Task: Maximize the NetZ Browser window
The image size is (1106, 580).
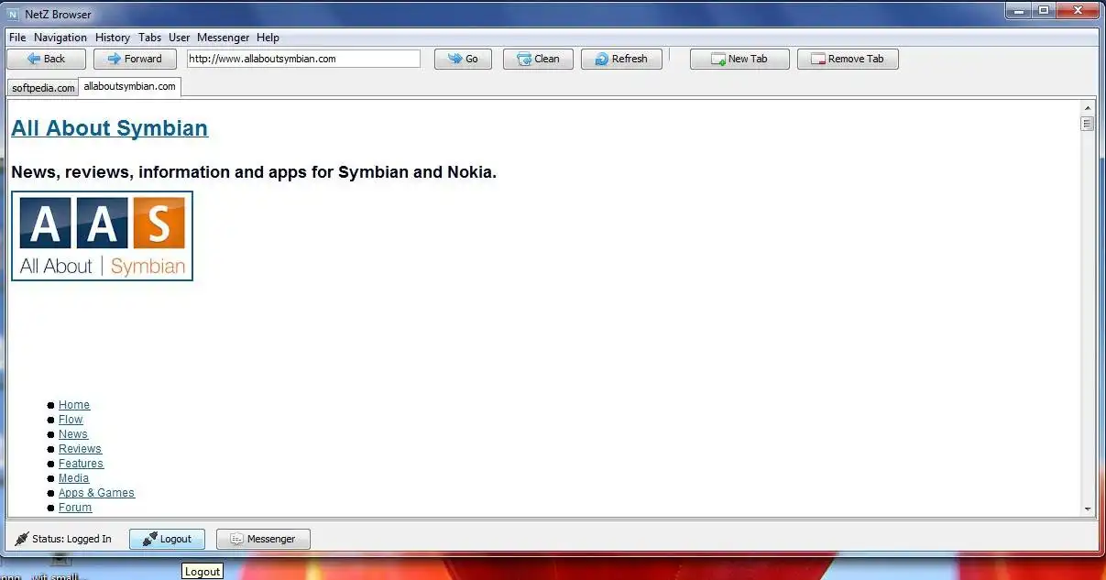Action: 1044,10
